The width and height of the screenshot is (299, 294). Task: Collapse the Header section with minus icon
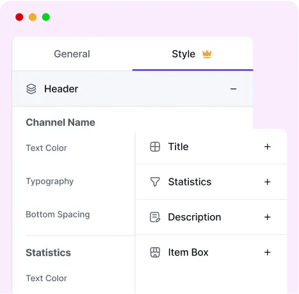point(234,89)
